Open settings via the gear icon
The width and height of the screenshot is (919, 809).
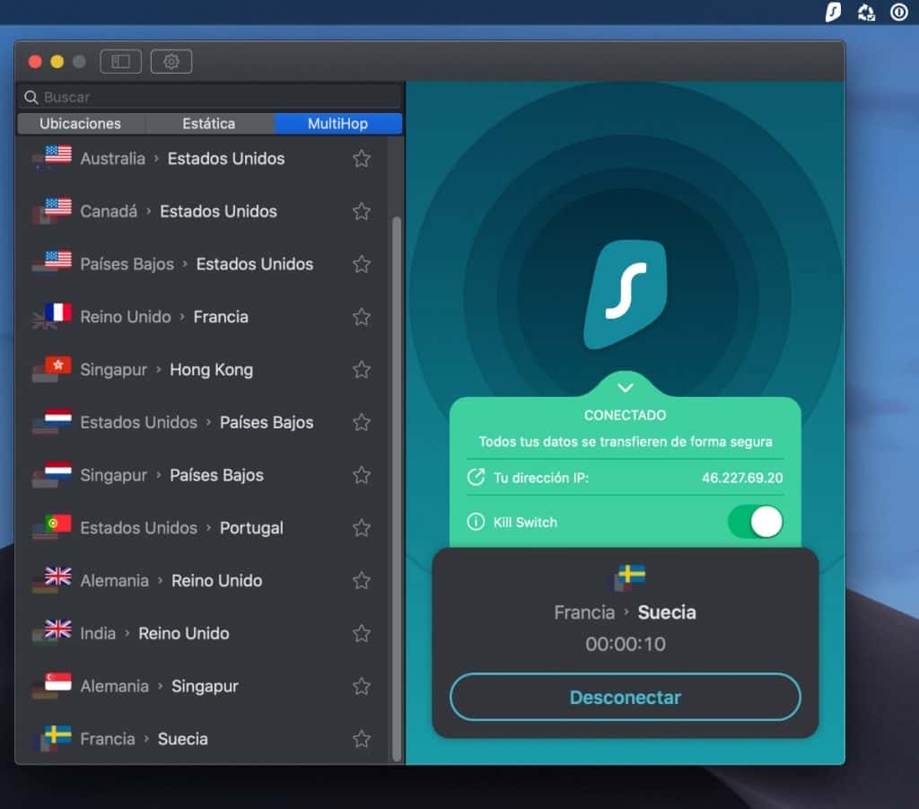pos(171,62)
